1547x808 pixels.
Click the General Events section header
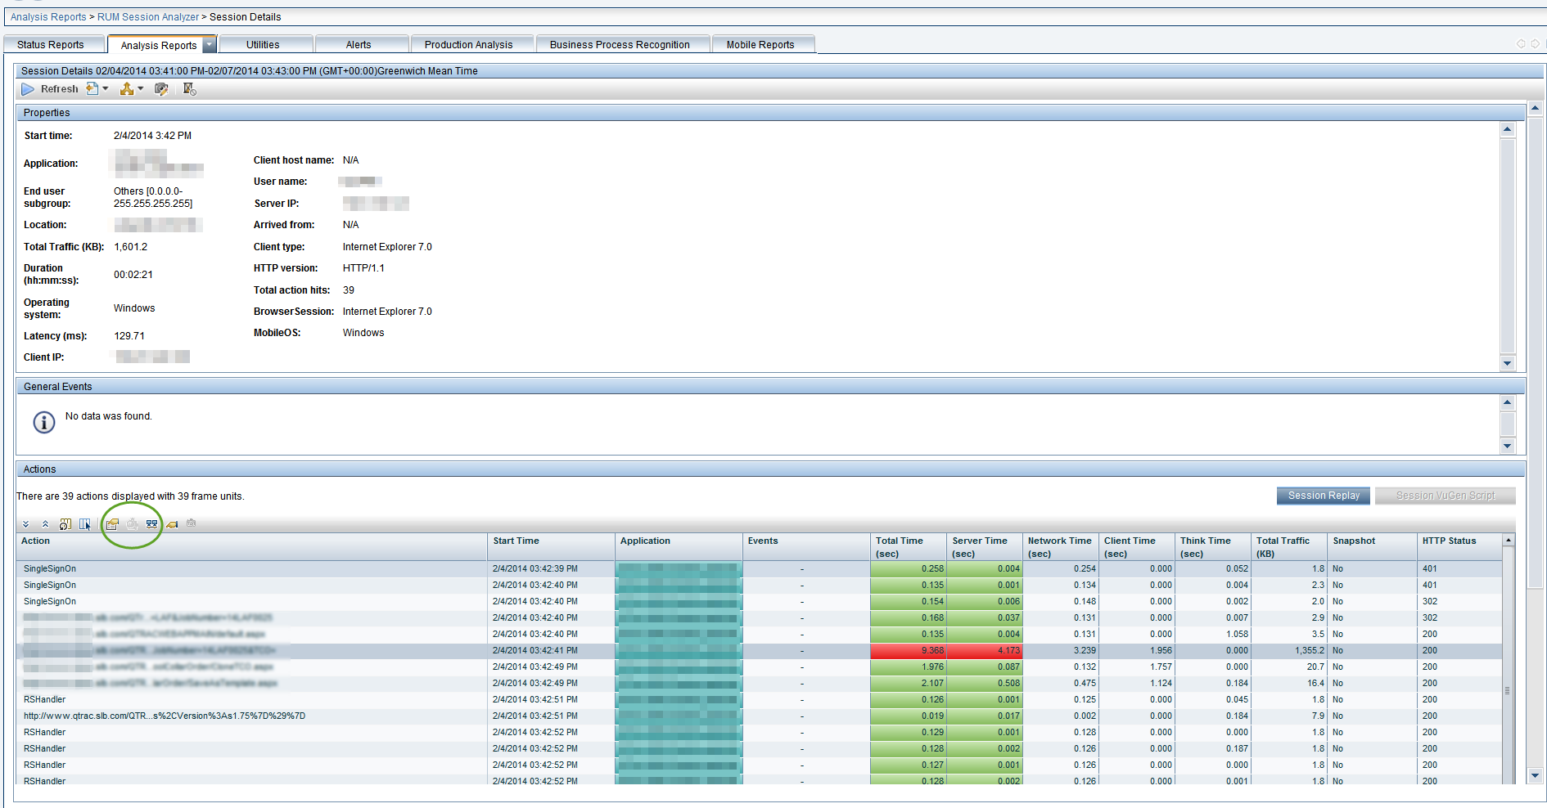click(770, 387)
